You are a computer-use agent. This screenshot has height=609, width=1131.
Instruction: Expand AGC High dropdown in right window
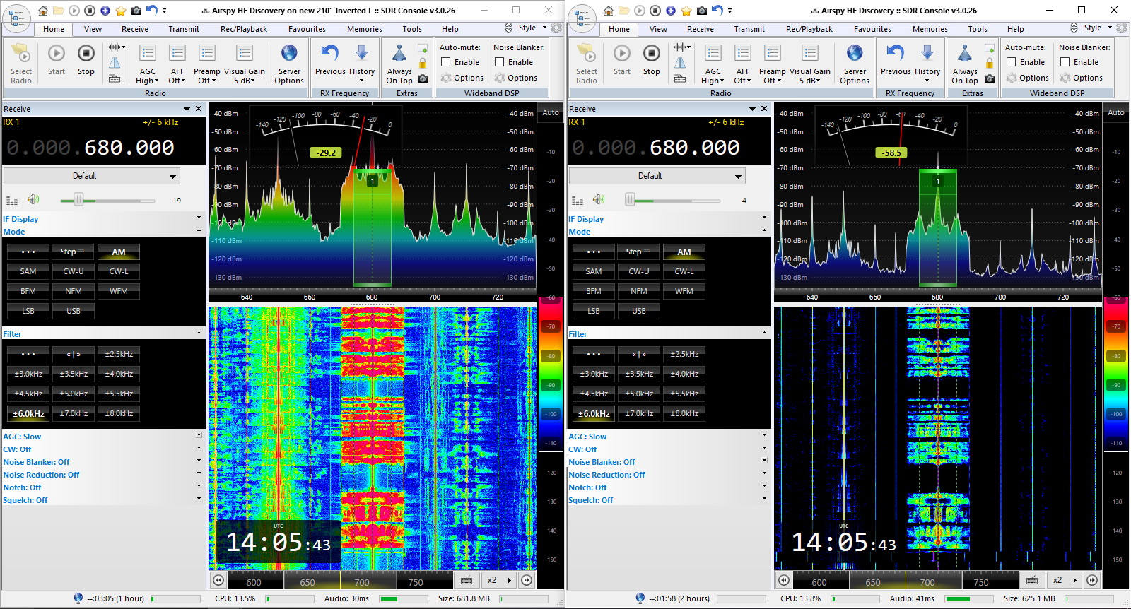(713, 76)
